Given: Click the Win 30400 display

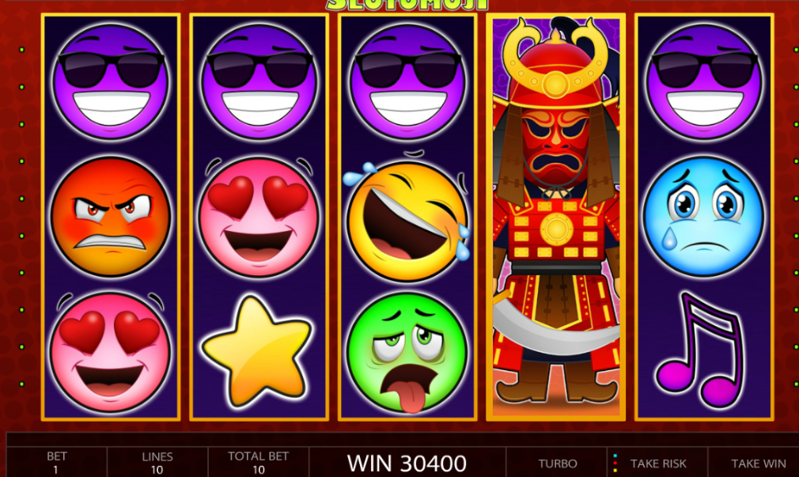Looking at the screenshot, I should [x=407, y=464].
